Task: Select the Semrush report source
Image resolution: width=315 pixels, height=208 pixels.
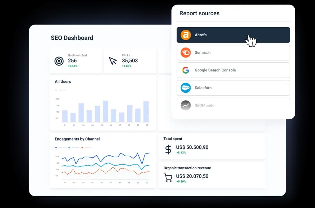Action: tap(233, 53)
